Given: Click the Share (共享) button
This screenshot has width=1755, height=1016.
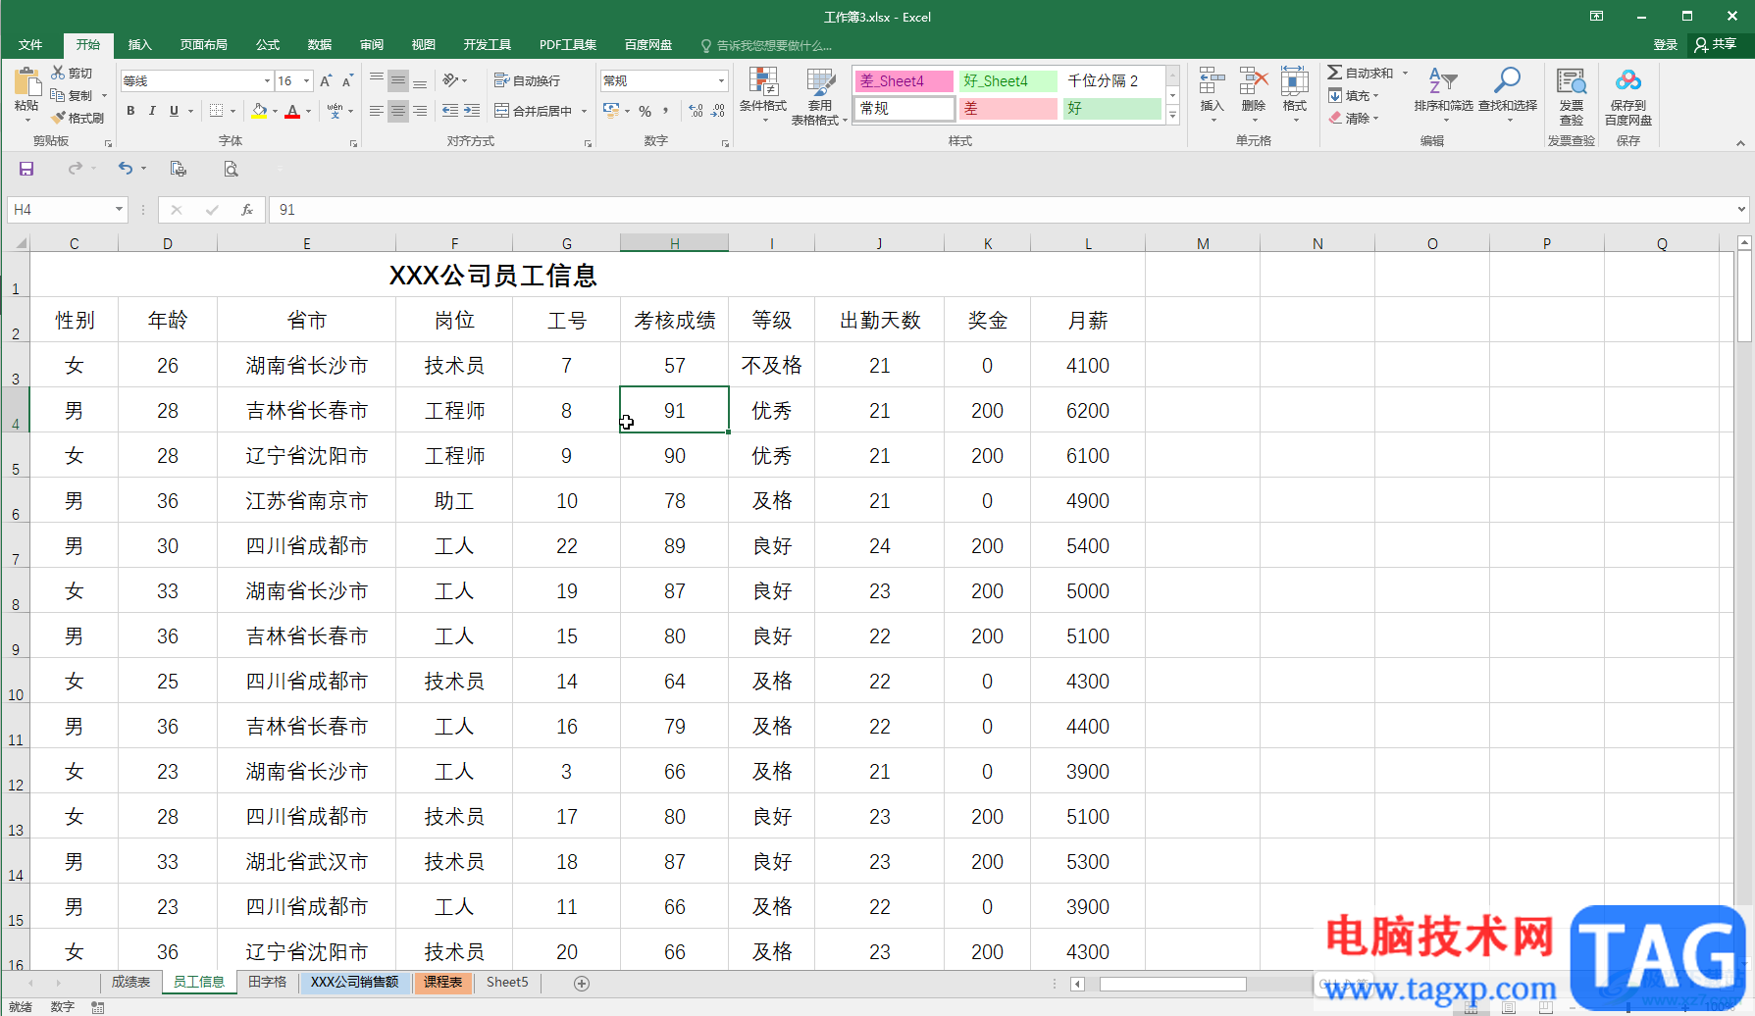Looking at the screenshot, I should pyautogui.click(x=1716, y=44).
